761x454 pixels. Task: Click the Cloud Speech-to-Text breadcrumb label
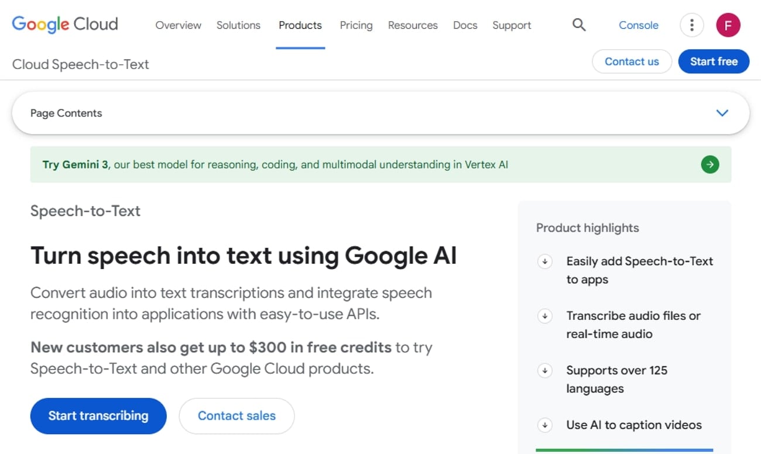(x=80, y=64)
